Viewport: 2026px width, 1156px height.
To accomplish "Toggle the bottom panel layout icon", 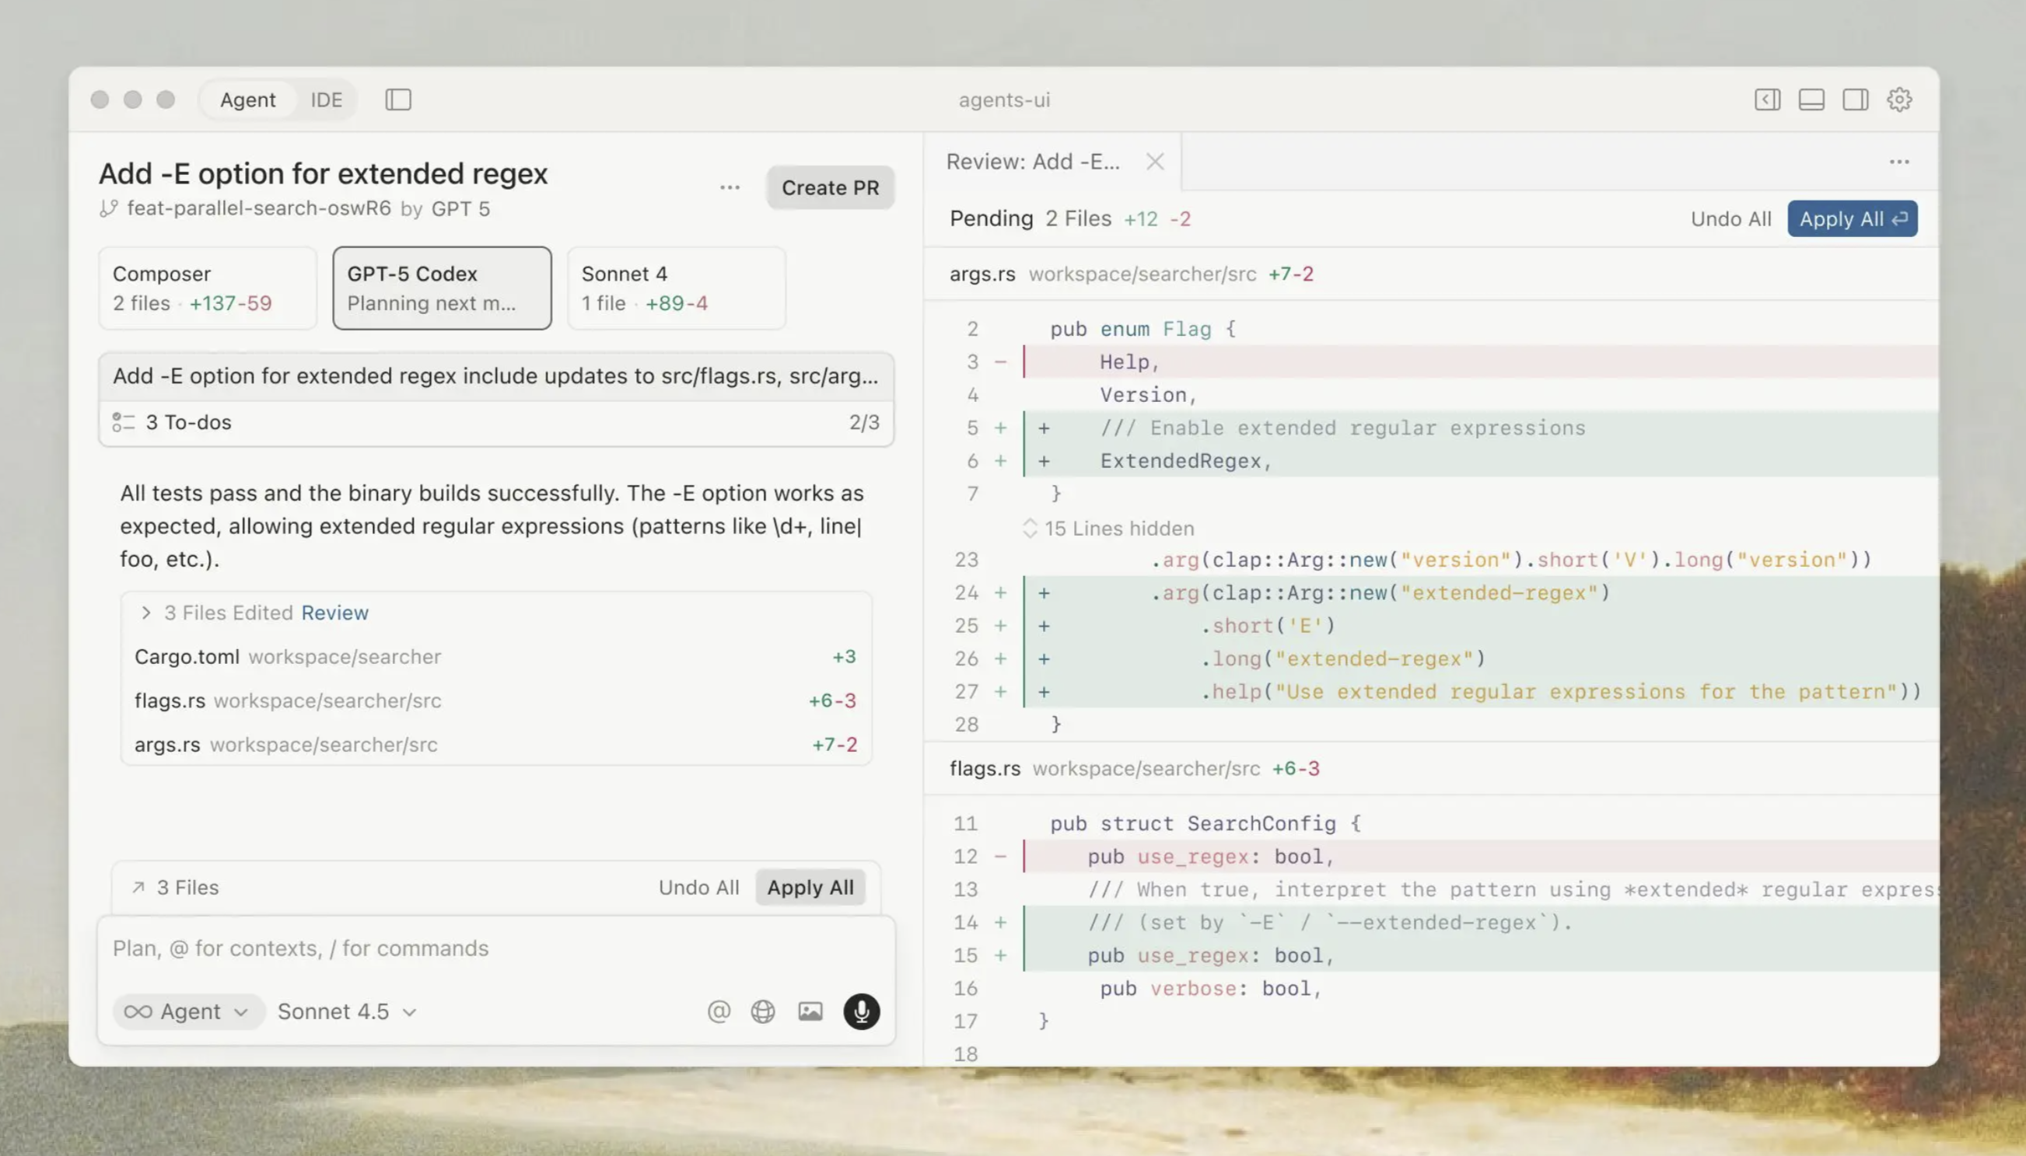I will (x=1811, y=100).
